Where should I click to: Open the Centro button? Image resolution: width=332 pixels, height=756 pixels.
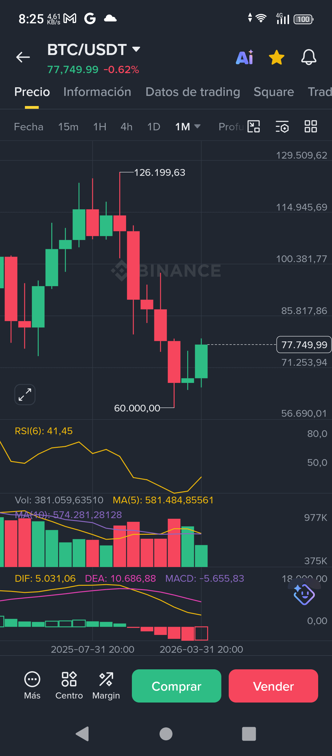tap(69, 686)
